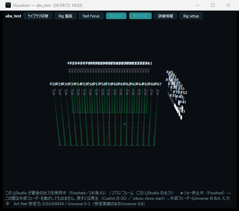Click the #58 fixture label

click(x=103, y=84)
